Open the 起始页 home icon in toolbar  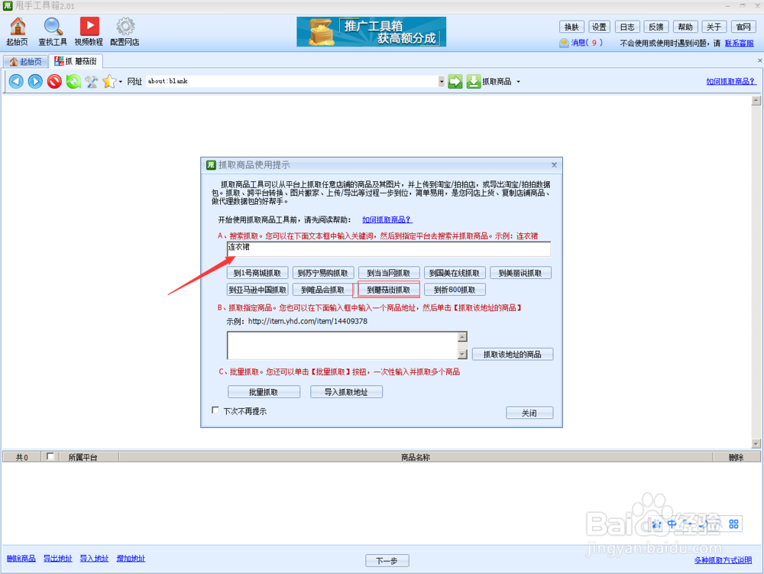18,31
